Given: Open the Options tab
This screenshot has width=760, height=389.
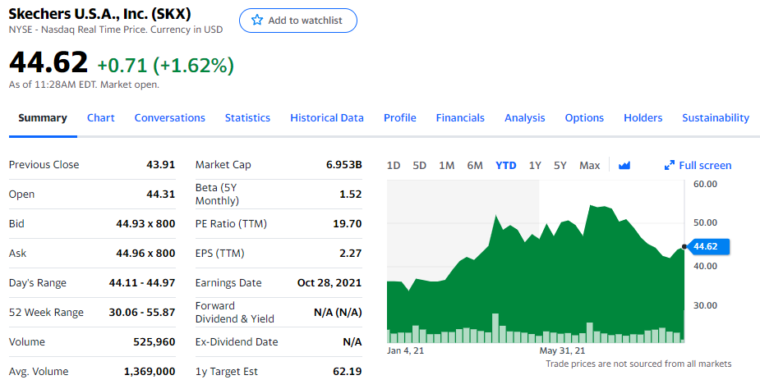Looking at the screenshot, I should coord(584,117).
